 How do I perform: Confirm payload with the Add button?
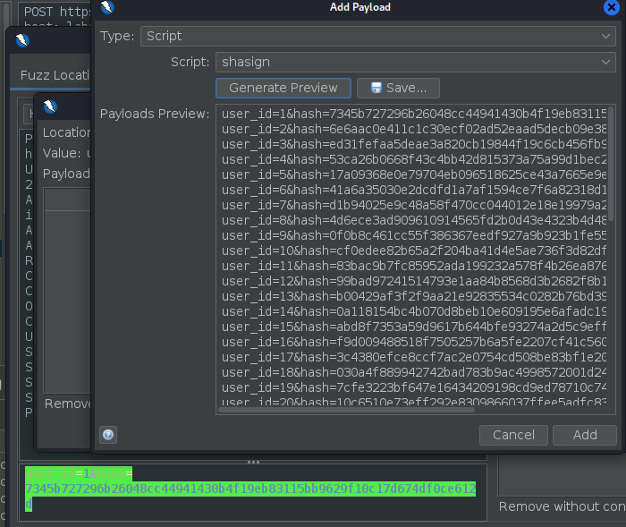[585, 435]
